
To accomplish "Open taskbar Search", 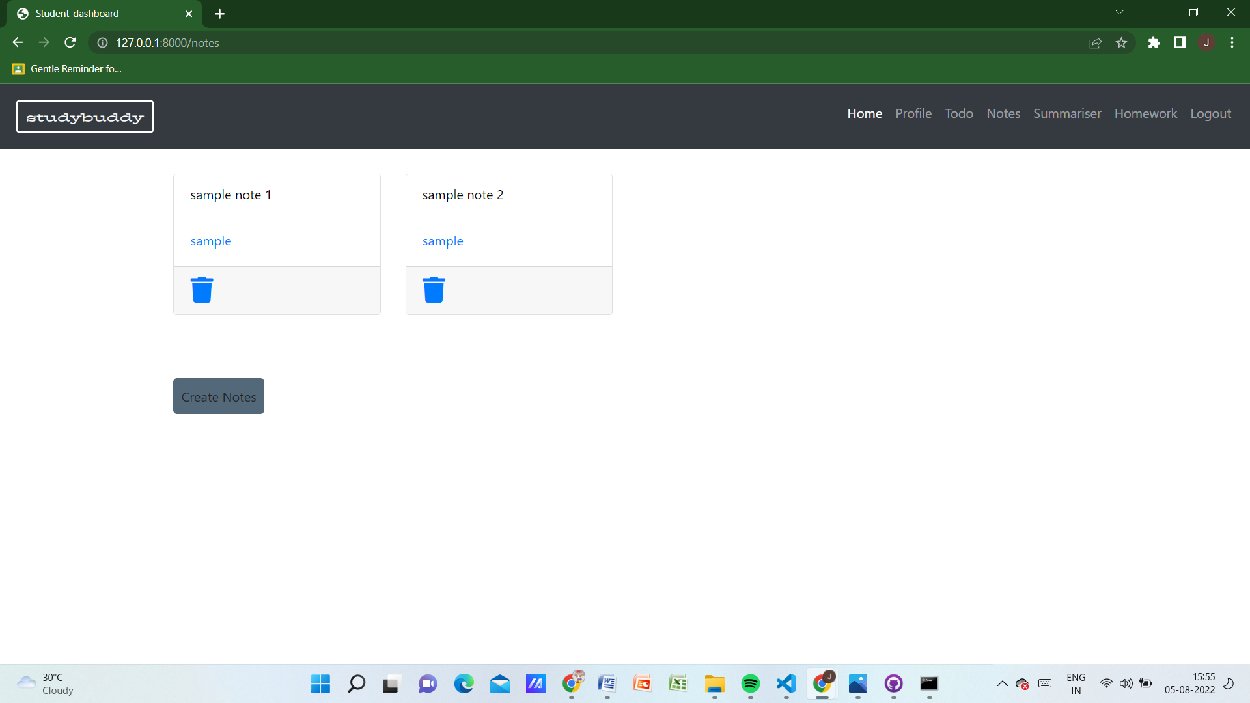I will tap(356, 683).
